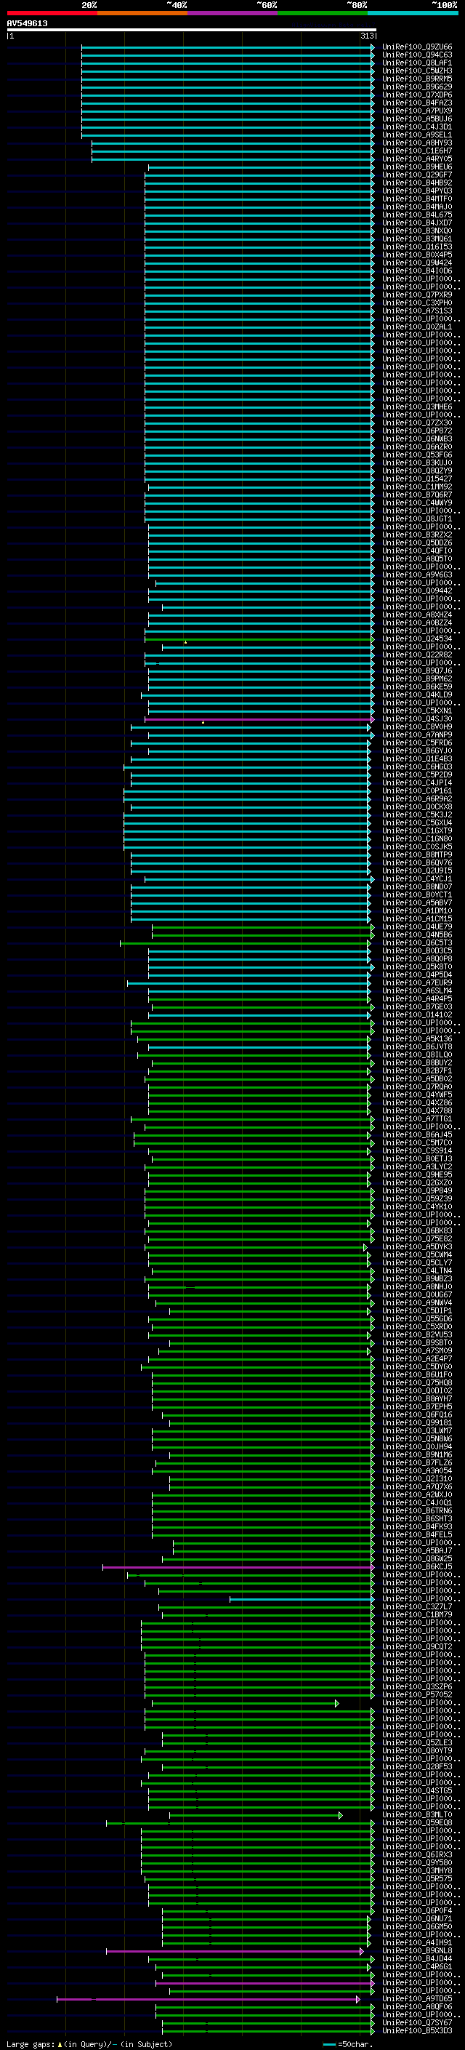Open hit UniRef100_Q80YT9
Viewport: 465px width, 2050px height.
(x=417, y=1751)
